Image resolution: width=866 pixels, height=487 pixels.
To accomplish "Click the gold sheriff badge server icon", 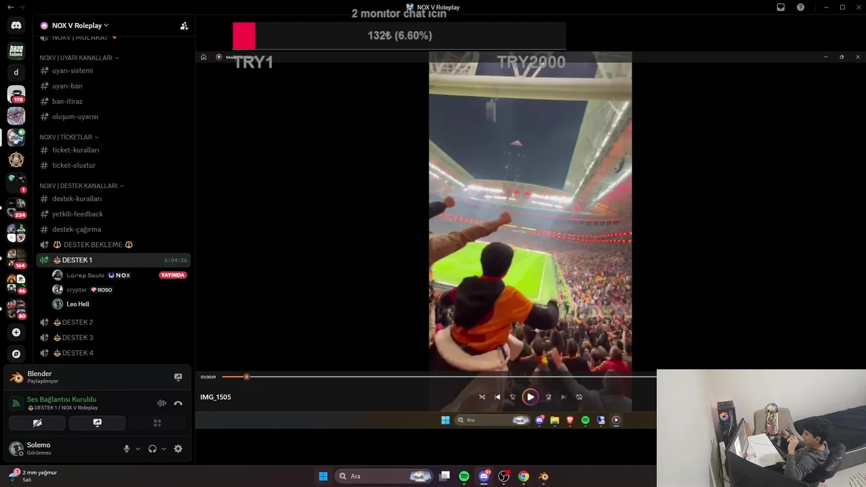I will tap(16, 160).
